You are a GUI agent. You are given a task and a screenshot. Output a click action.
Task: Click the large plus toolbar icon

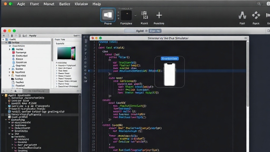tap(159, 15)
